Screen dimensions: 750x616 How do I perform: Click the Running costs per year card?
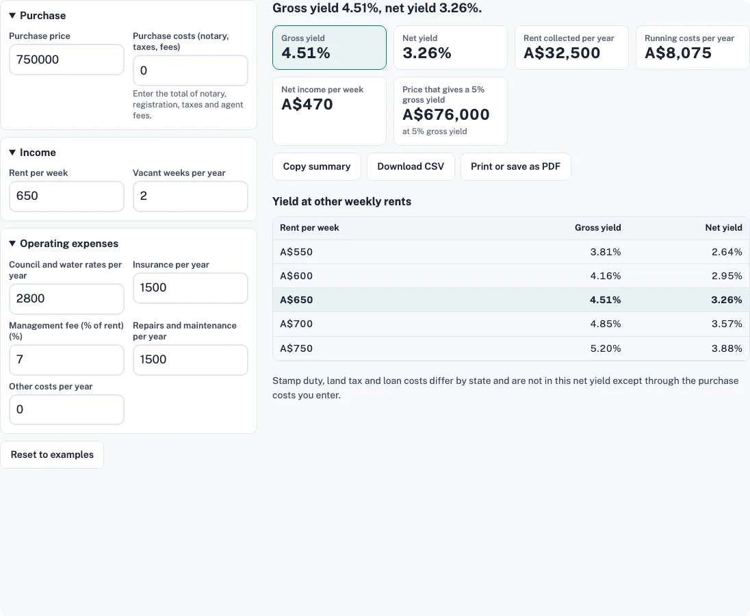[x=693, y=47]
